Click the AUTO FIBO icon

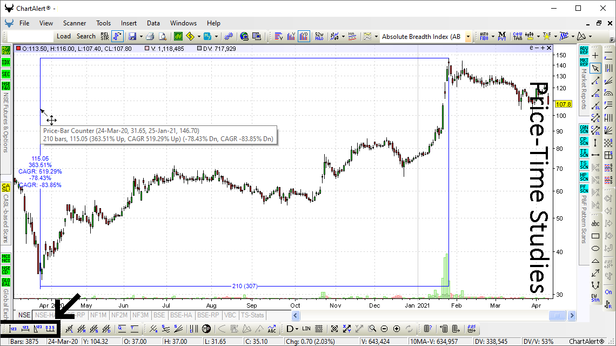484,37
